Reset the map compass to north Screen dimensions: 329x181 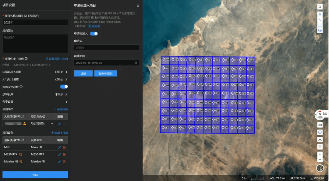point(320,115)
